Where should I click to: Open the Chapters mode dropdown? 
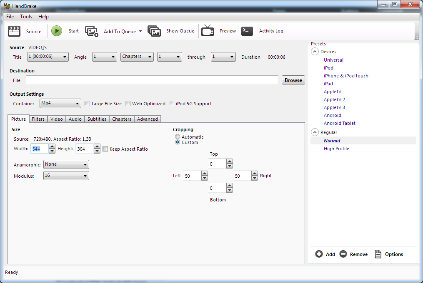click(x=137, y=57)
